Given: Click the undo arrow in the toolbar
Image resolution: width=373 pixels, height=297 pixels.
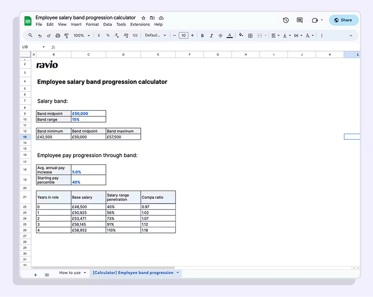Looking at the screenshot, I should (40, 35).
